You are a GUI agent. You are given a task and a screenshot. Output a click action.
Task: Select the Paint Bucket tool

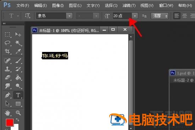pos(18,77)
